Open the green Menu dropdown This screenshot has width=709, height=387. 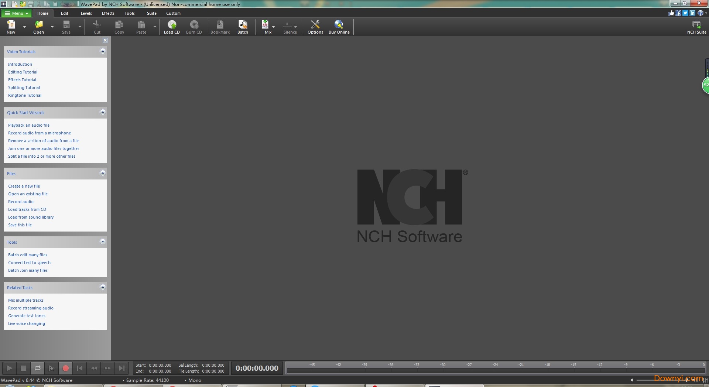(16, 13)
